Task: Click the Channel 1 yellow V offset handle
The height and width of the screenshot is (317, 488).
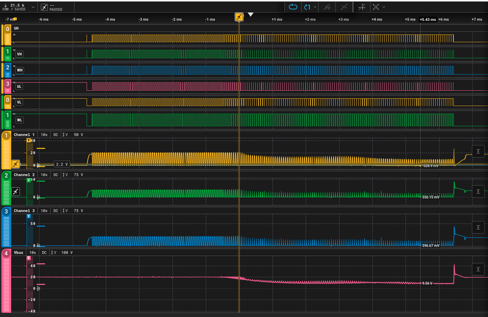Action: pyautogui.click(x=29, y=140)
